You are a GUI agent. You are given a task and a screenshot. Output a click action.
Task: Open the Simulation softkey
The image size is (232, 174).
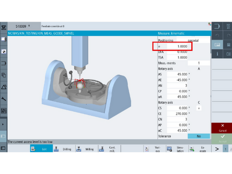point(177,149)
